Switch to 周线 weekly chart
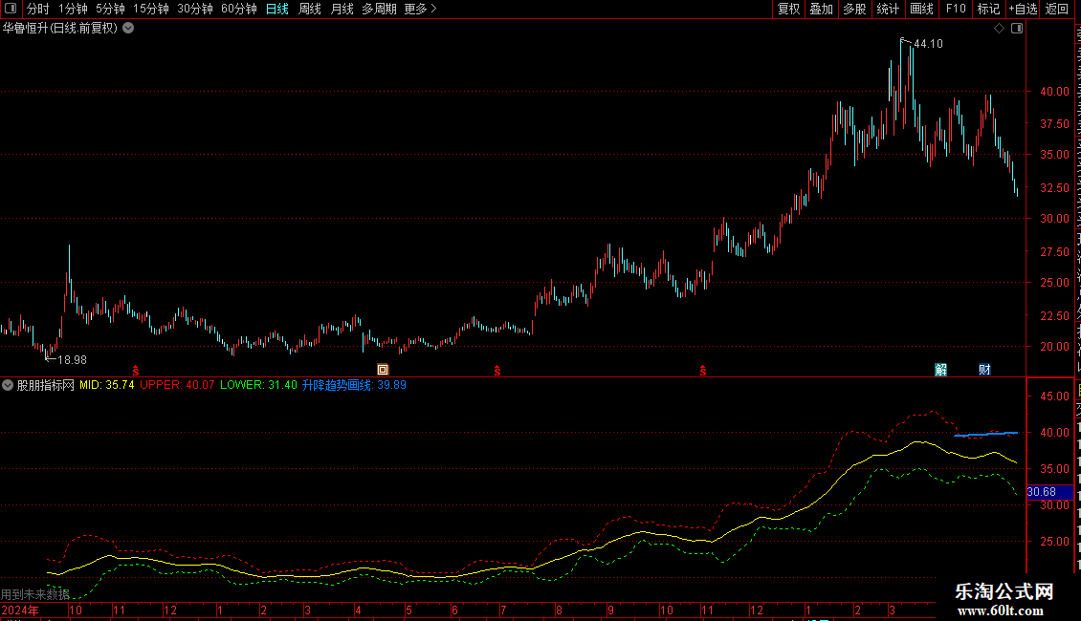This screenshot has width=1081, height=621. coord(310,9)
